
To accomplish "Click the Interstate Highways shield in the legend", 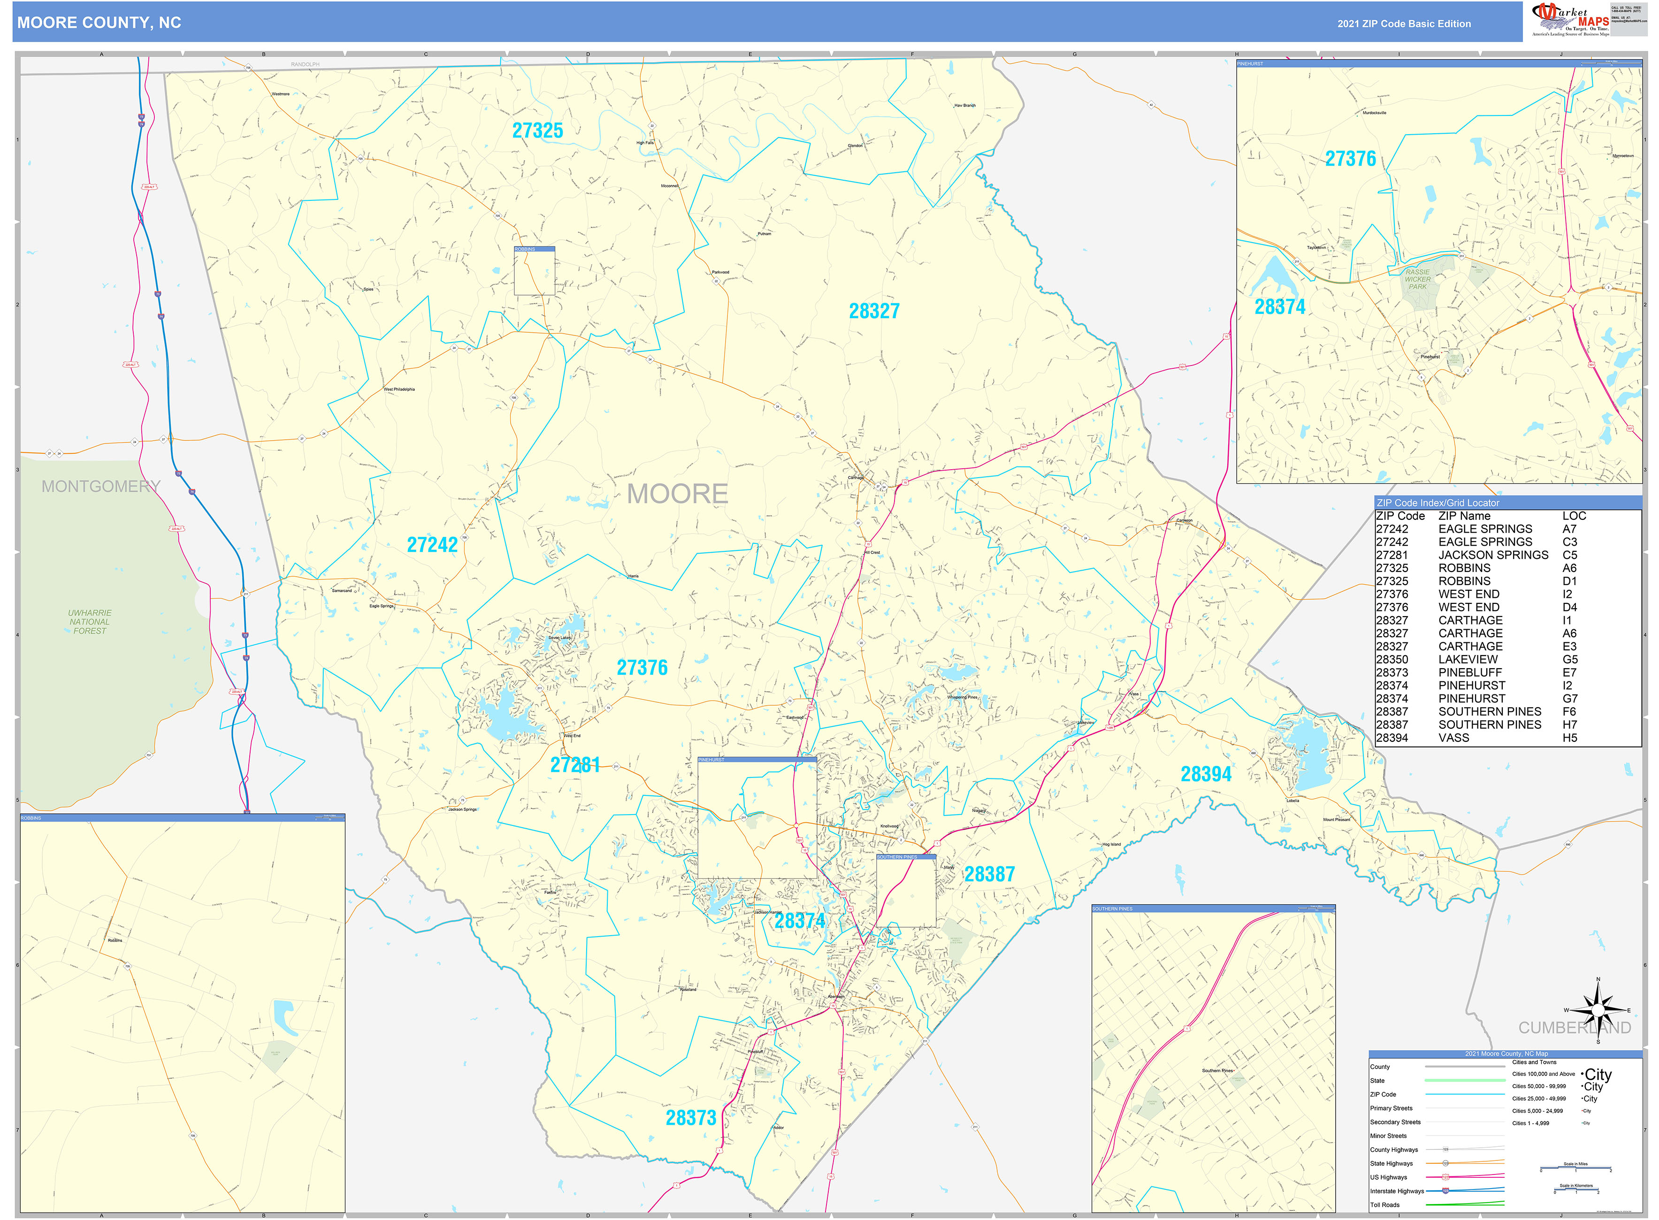I will (1445, 1191).
